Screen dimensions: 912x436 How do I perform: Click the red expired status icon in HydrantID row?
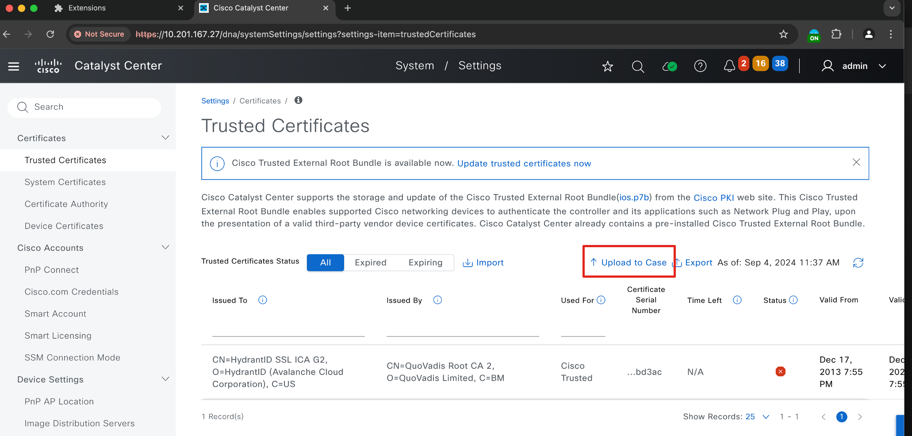(x=781, y=371)
